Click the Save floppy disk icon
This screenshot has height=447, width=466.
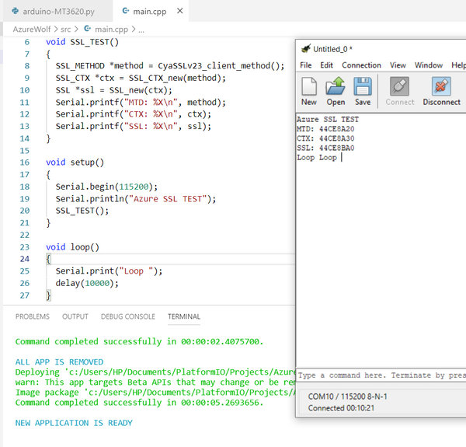tap(363, 86)
